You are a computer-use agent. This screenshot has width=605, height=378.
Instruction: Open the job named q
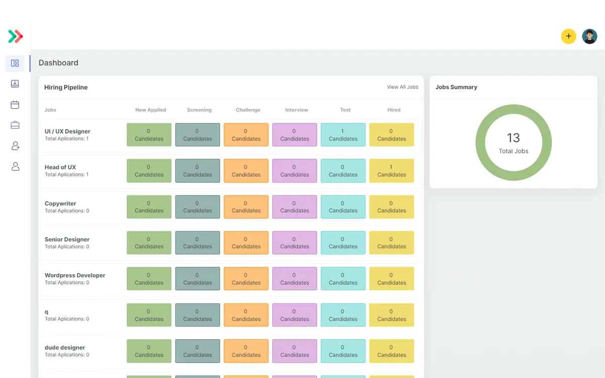(x=46, y=312)
